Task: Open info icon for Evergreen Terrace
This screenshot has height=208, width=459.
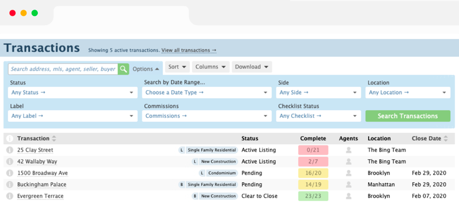Action: pyautogui.click(x=10, y=196)
